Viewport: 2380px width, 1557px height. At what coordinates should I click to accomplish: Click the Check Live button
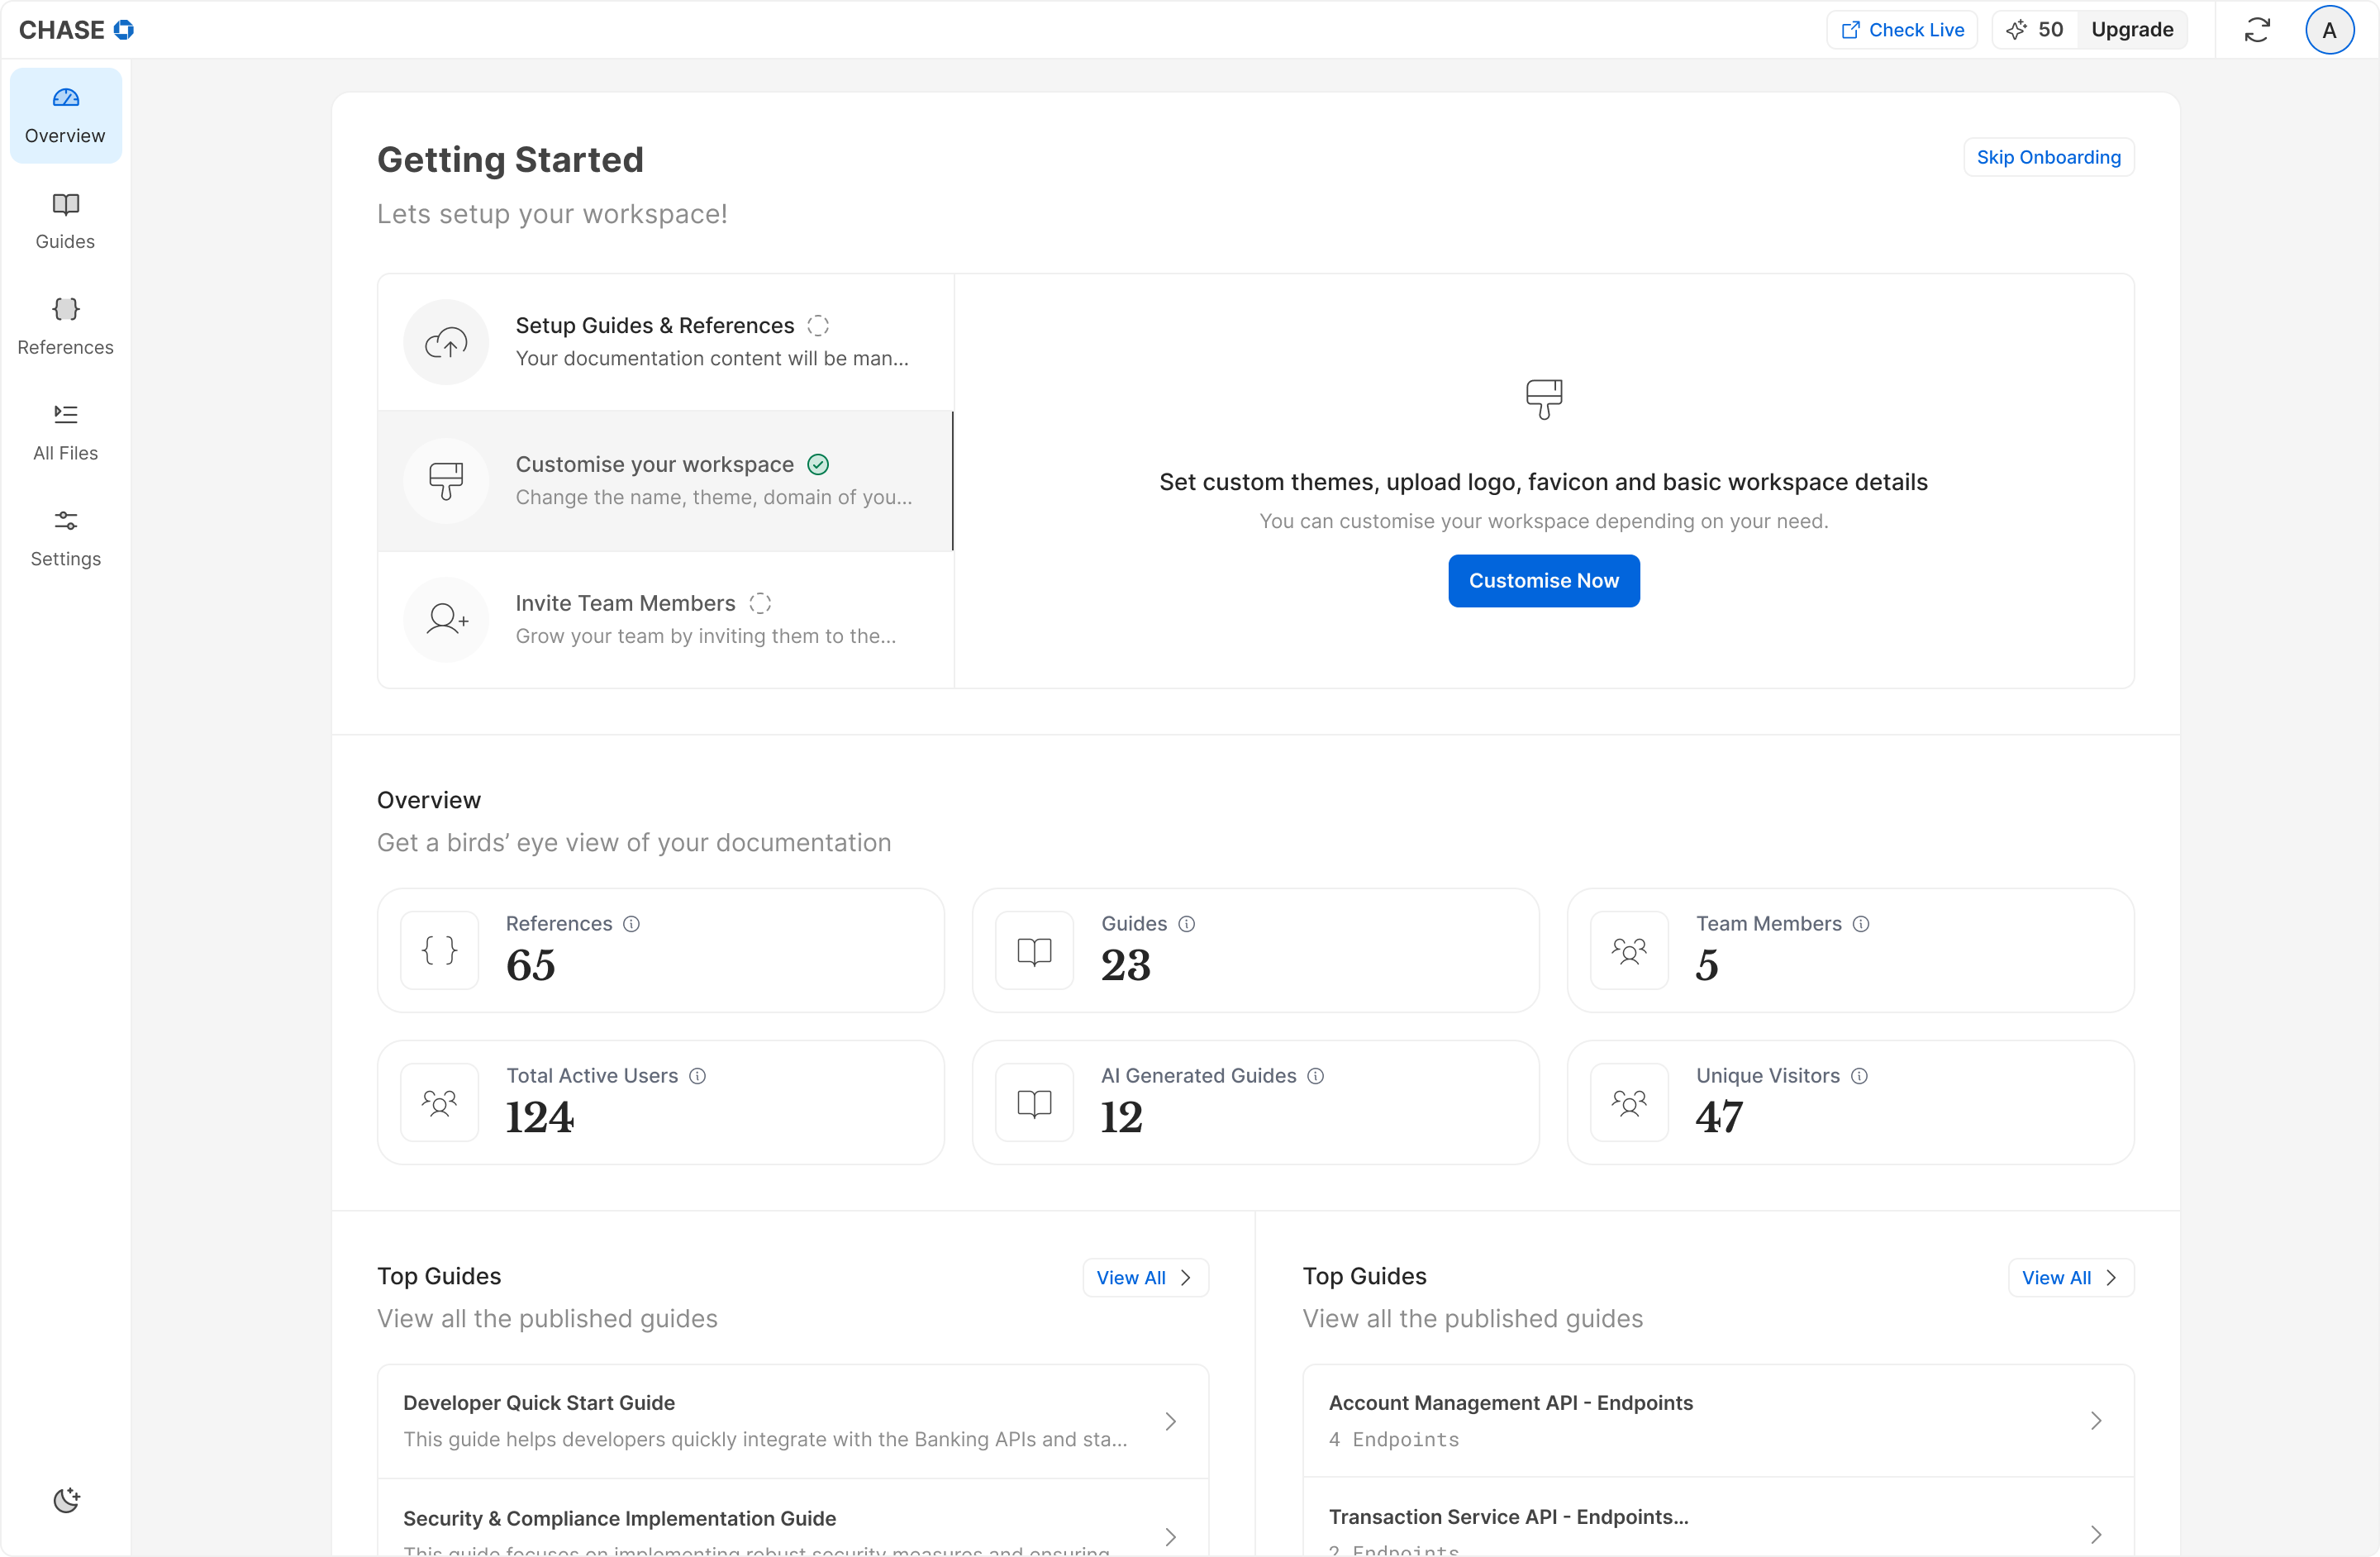pyautogui.click(x=1901, y=30)
